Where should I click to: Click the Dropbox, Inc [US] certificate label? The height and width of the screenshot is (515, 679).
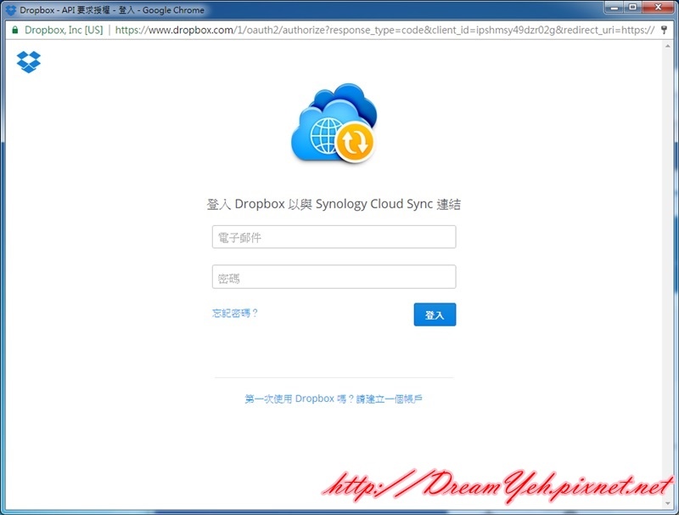click(64, 30)
